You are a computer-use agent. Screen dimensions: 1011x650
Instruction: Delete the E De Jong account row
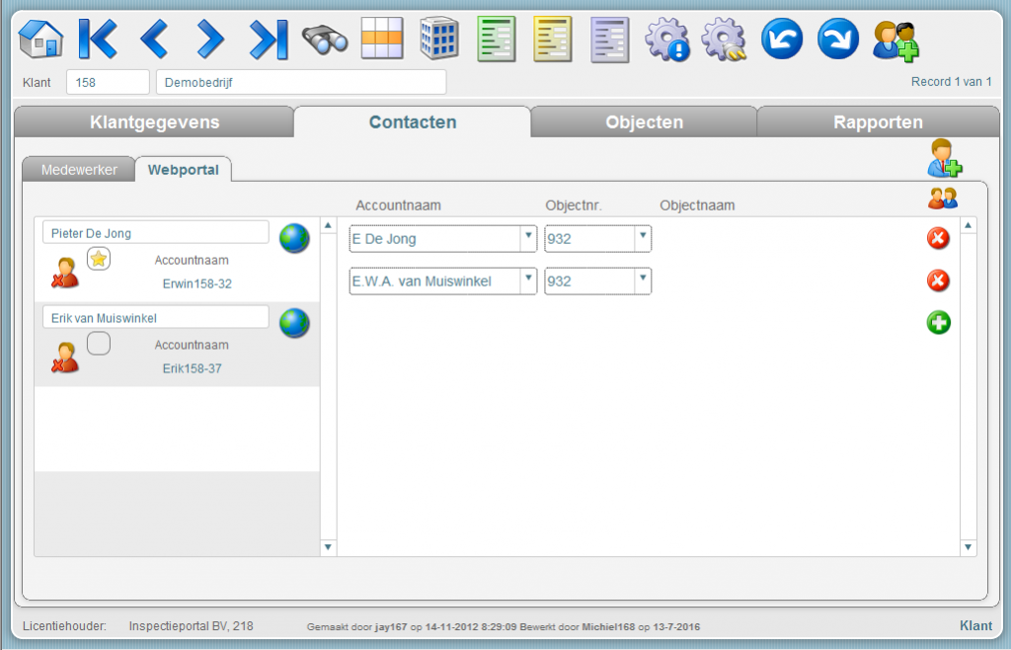coord(938,238)
